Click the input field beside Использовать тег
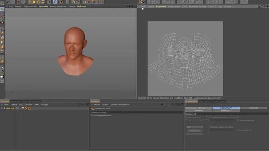This screenshot has width=269, height=151. click(223, 120)
